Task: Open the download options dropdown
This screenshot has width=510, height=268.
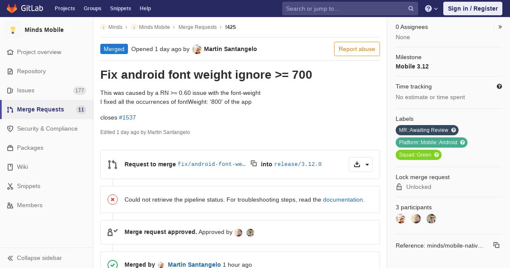Action: click(361, 164)
